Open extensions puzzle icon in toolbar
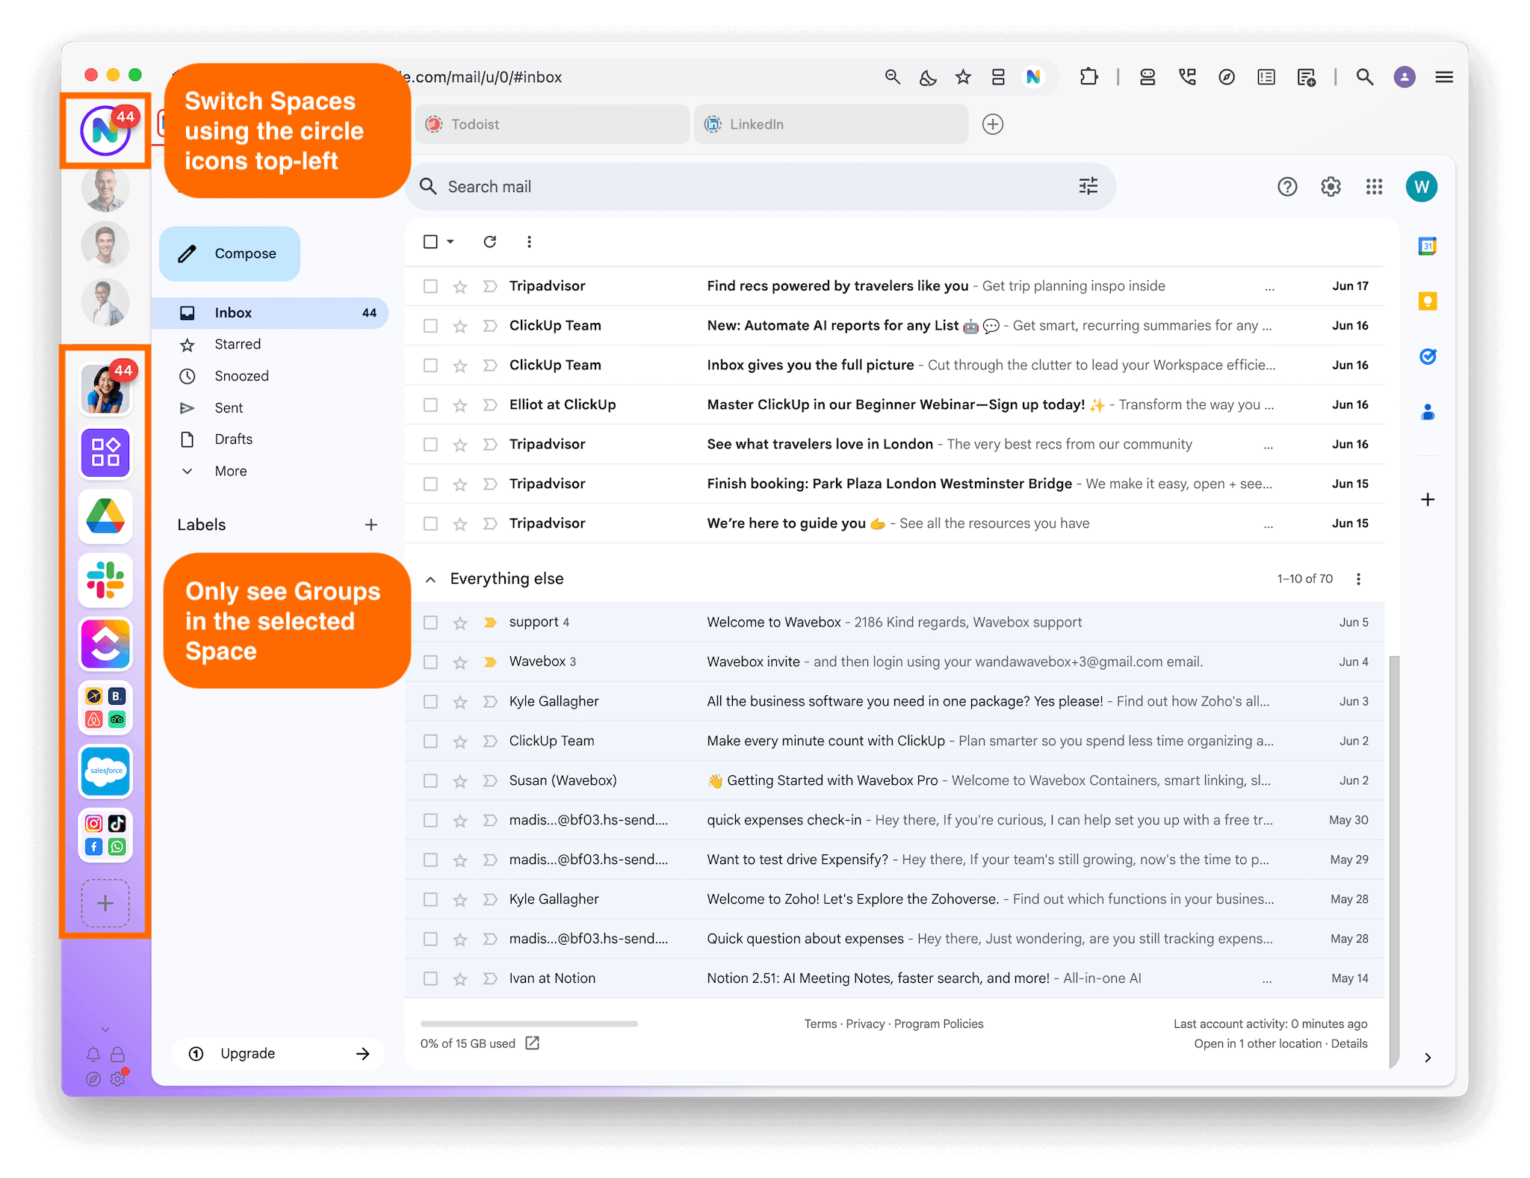Viewport: 1530px width, 1178px height. coord(1088,76)
